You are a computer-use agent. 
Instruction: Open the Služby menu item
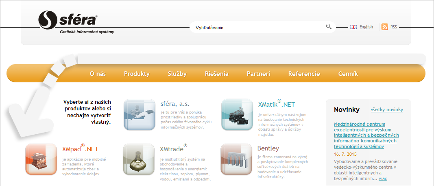tap(177, 74)
